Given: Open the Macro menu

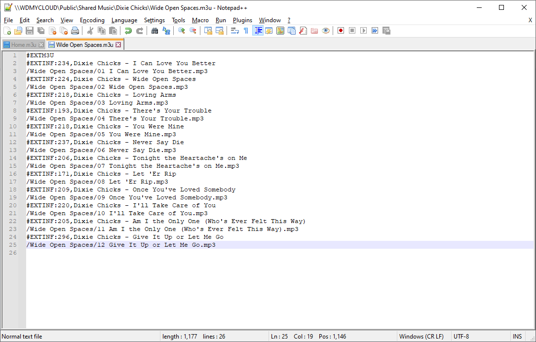Looking at the screenshot, I should tap(200, 20).
